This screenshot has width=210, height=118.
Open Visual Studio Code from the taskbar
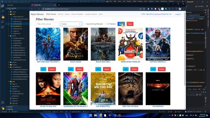(115, 115)
